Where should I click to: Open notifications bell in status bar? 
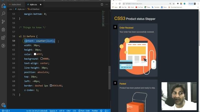pyautogui.click(x=106, y=111)
